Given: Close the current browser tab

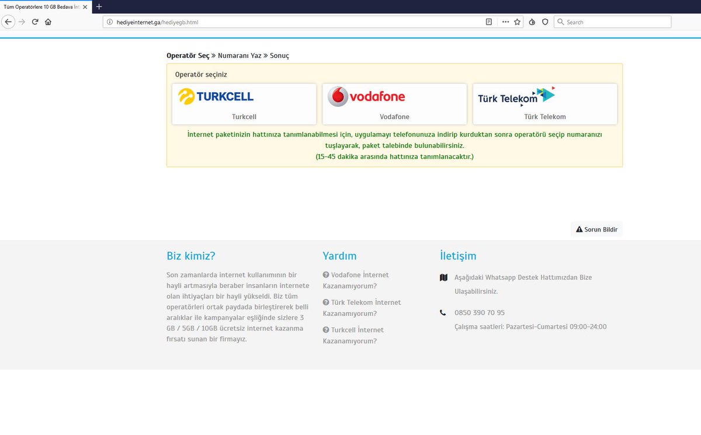Looking at the screenshot, I should click(x=85, y=6).
